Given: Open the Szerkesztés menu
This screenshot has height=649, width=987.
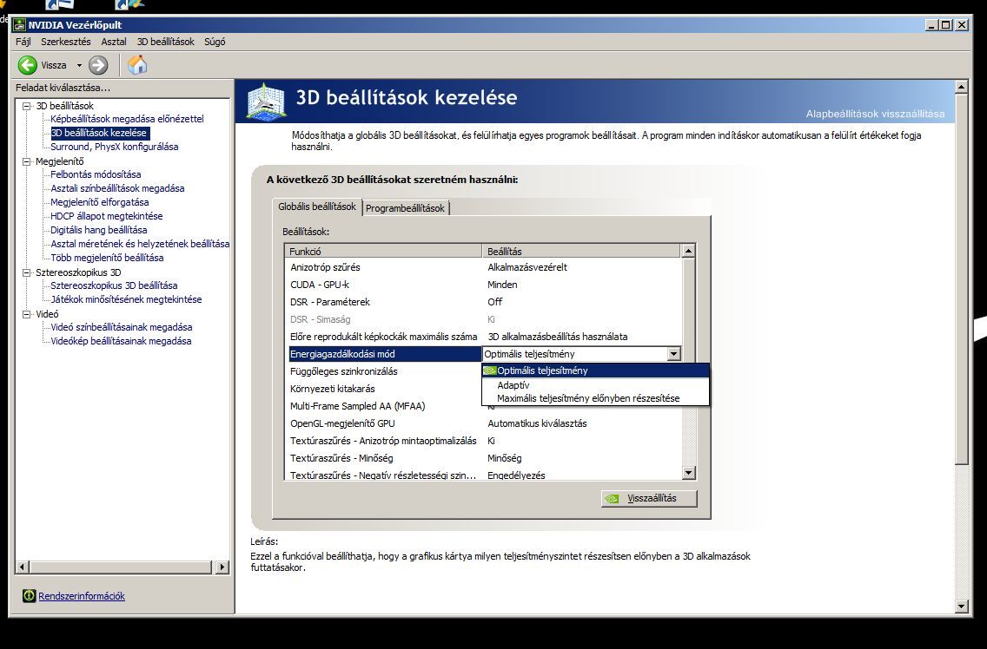Looking at the screenshot, I should pyautogui.click(x=65, y=42).
